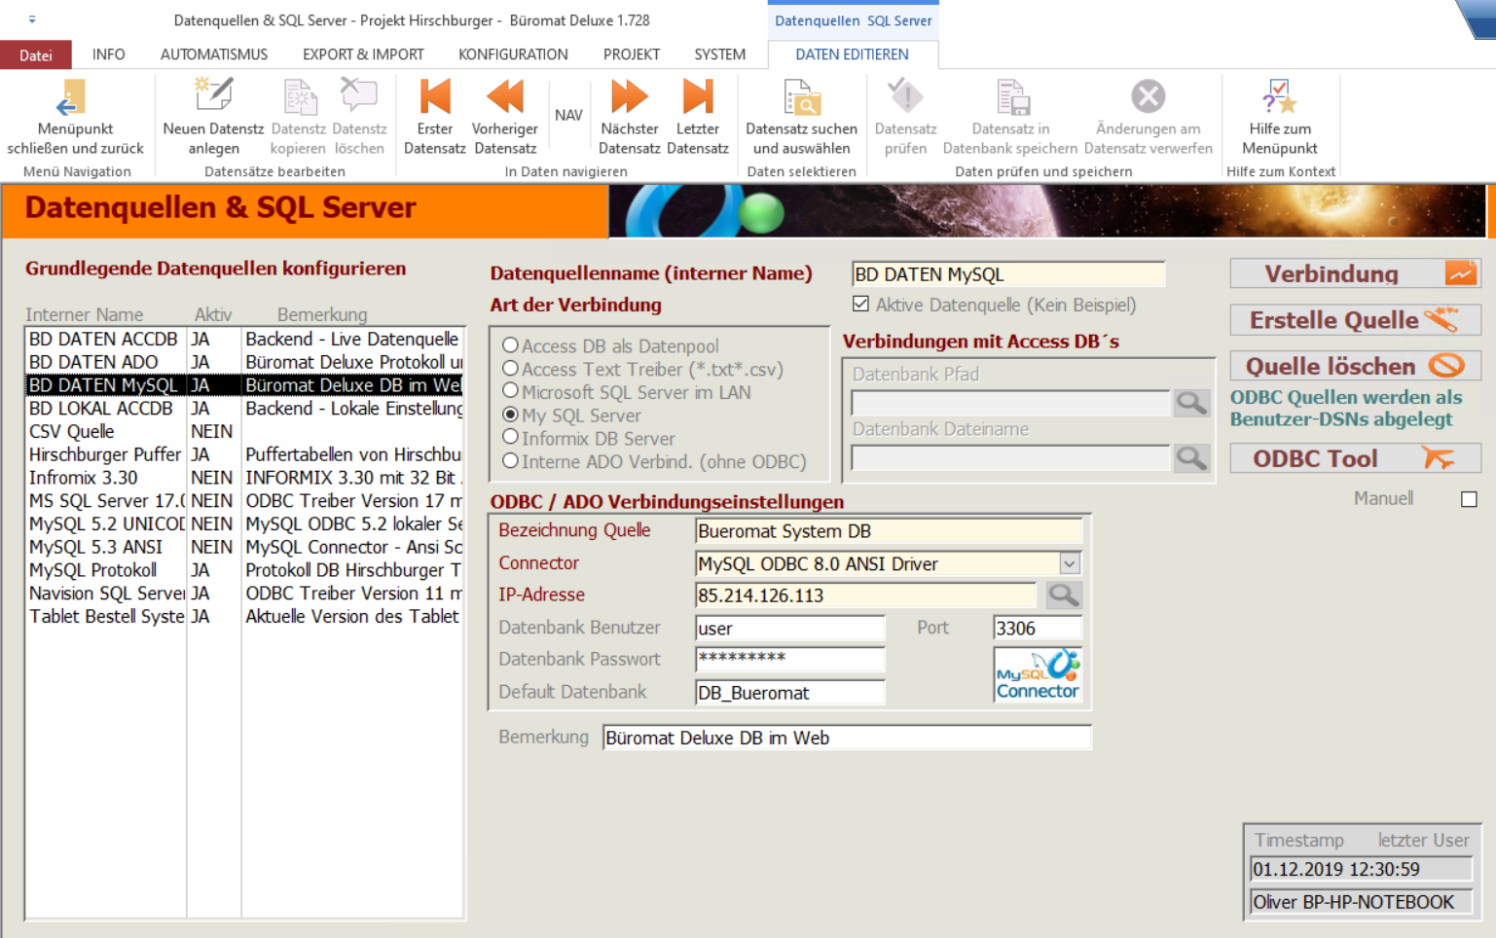This screenshot has height=938, width=1496.
Task: Uncheck Aktive Datenquelle checkbox
Action: (x=860, y=305)
